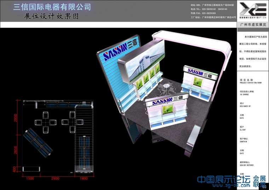Click the 最终审核人 SENIOR REFEREE field
Image resolution: width=269 pixels, height=190 pixels.
[247, 163]
